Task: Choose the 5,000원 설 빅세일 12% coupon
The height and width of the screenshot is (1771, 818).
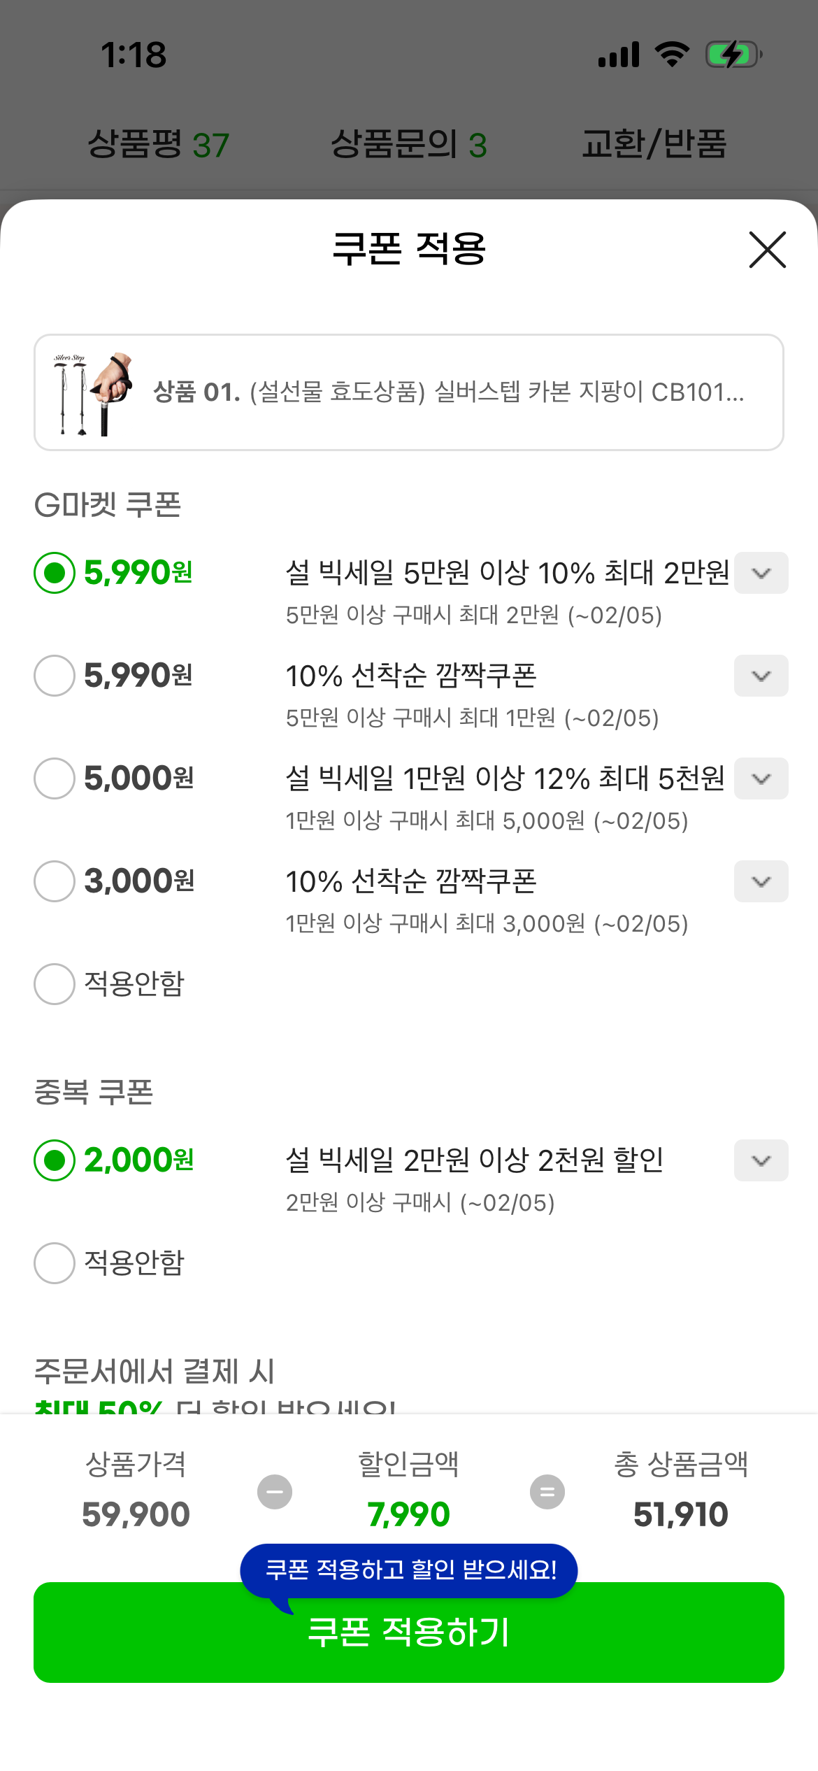Action: [x=55, y=778]
